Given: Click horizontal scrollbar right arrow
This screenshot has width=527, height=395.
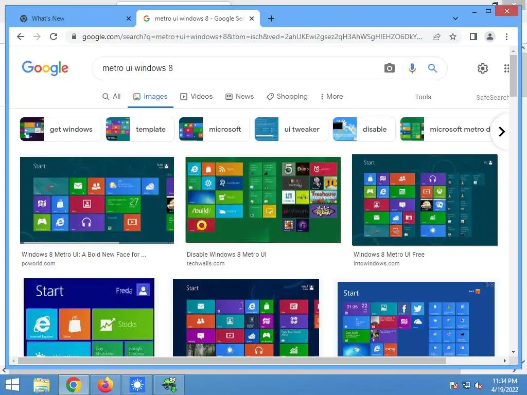Looking at the screenshot, I should [504, 361].
